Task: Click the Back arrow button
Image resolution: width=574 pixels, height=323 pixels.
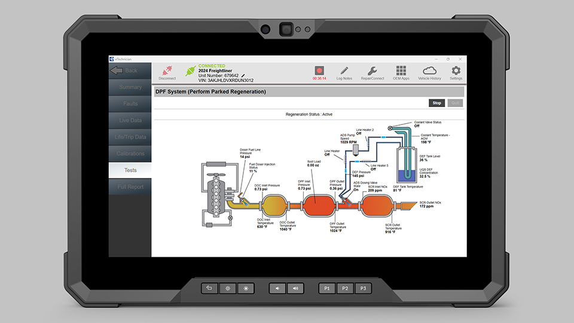Action: tap(130, 71)
